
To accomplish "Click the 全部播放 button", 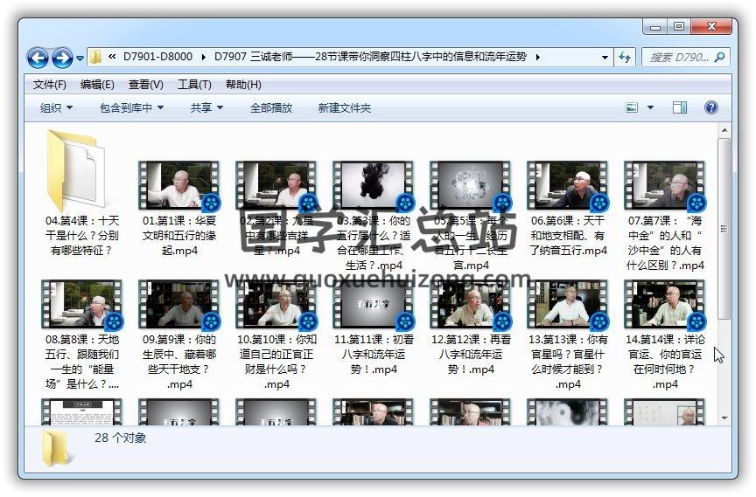I will point(271,107).
